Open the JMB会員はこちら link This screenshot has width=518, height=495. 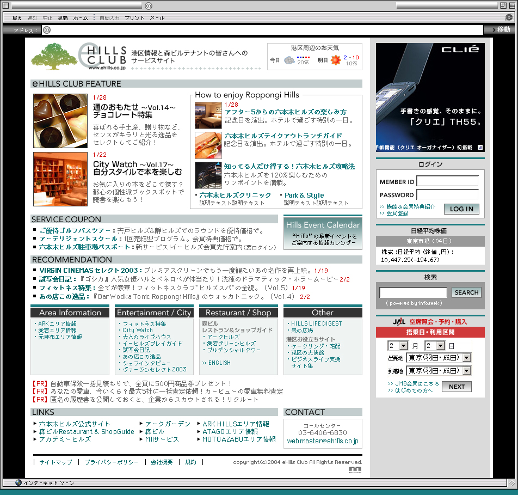[417, 383]
